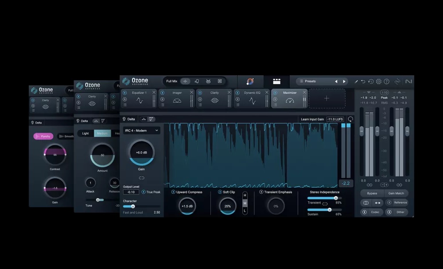Choose the drums target icon
Screen dimensions: 443x269
[208, 81]
